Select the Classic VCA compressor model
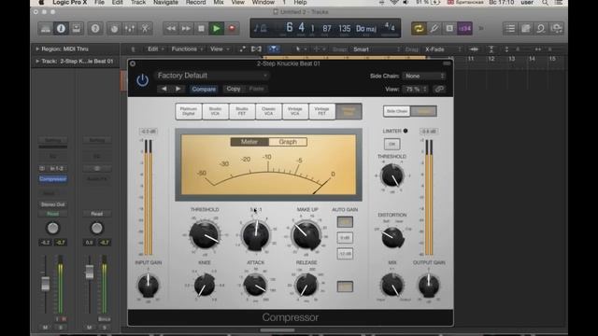This screenshot has width=598, height=336. tap(268, 111)
